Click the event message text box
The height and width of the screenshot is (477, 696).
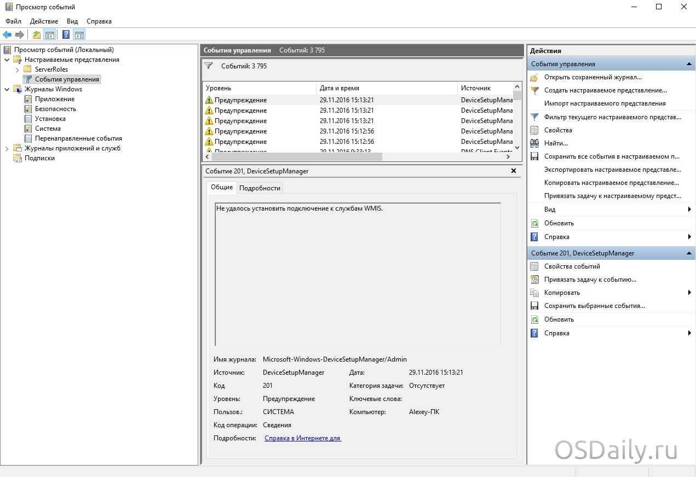tap(358, 274)
